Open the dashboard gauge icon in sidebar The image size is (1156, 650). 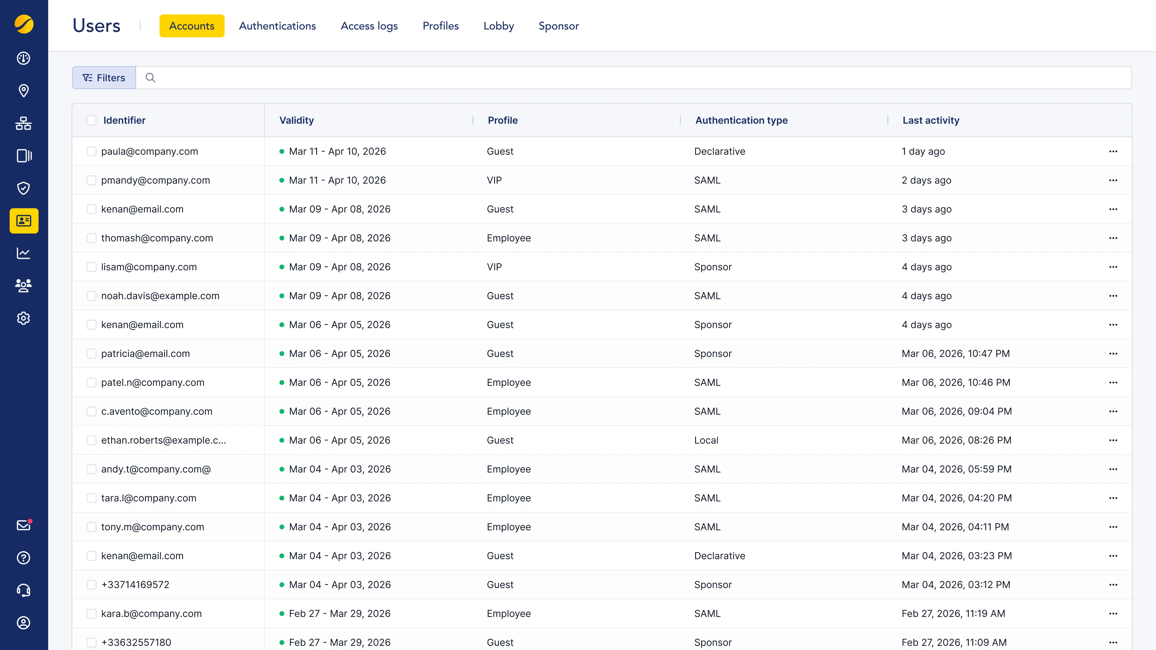(23, 58)
